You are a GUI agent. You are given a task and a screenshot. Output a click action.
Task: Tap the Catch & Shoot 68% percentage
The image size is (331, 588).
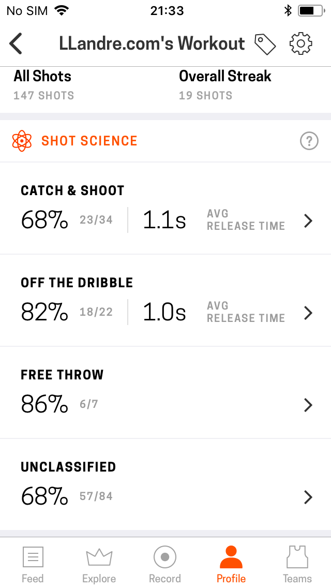(x=44, y=221)
